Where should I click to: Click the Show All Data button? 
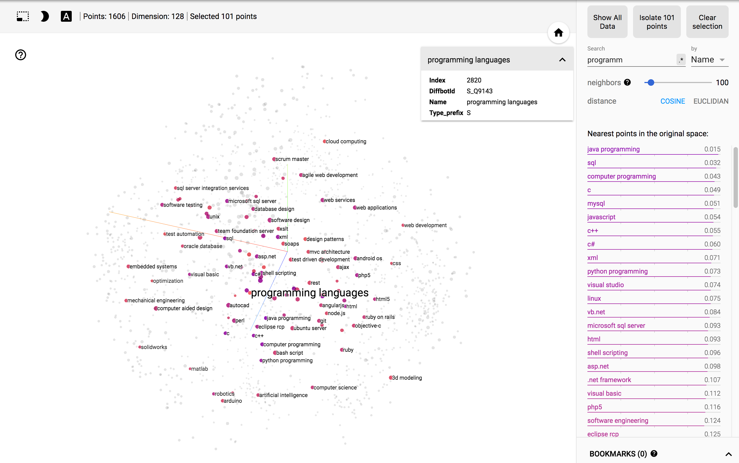(x=607, y=22)
